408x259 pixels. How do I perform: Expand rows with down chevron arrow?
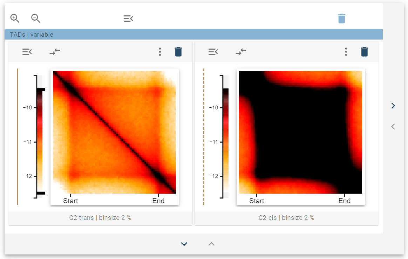tap(184, 244)
